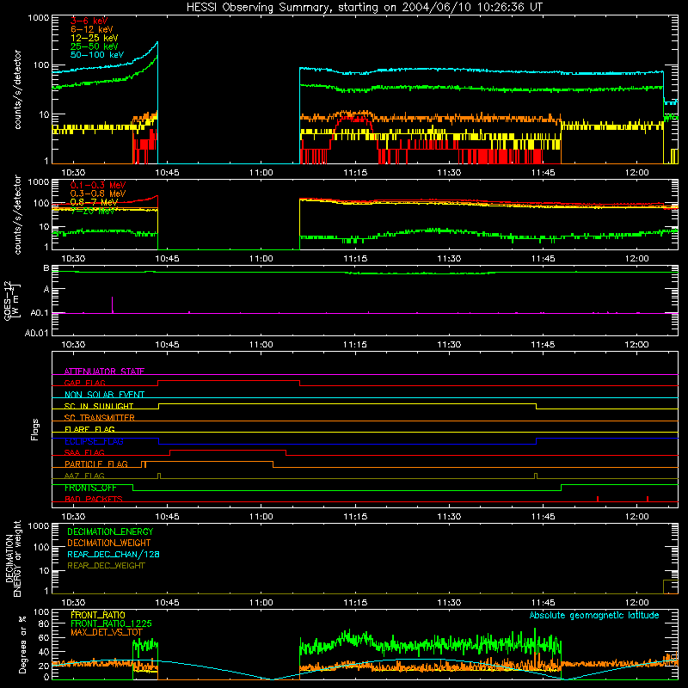Viewport: 688px width, 688px height.
Task: Select the 3-6 keV legend label
Action: coord(89,21)
